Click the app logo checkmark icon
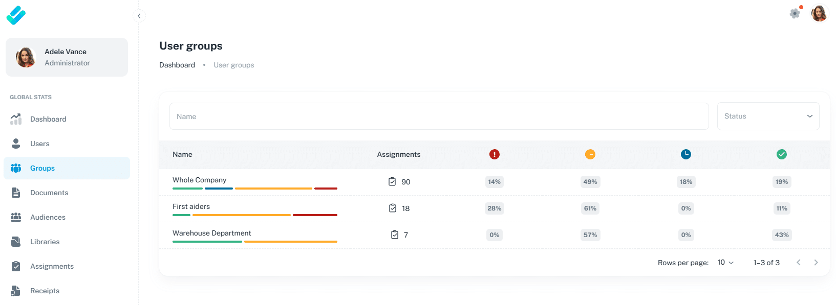This screenshot has width=836, height=305. pos(16,15)
